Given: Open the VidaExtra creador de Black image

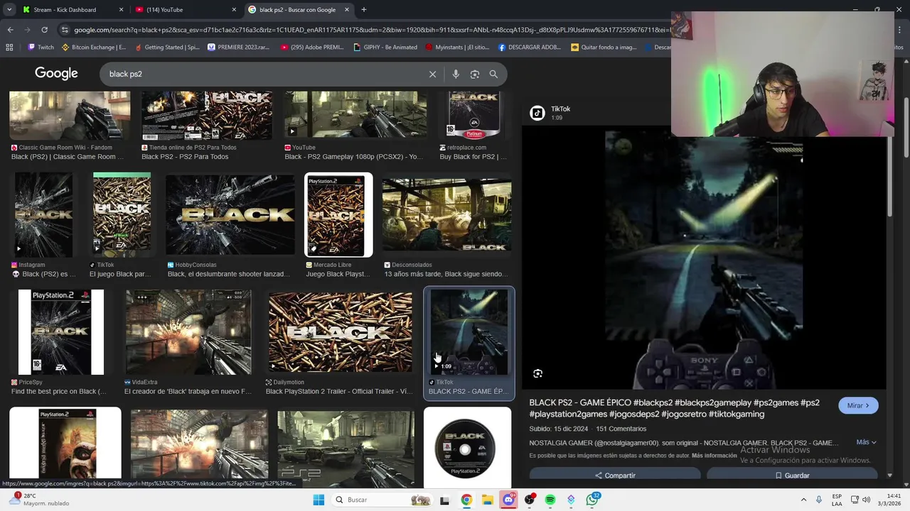Looking at the screenshot, I should (188, 332).
